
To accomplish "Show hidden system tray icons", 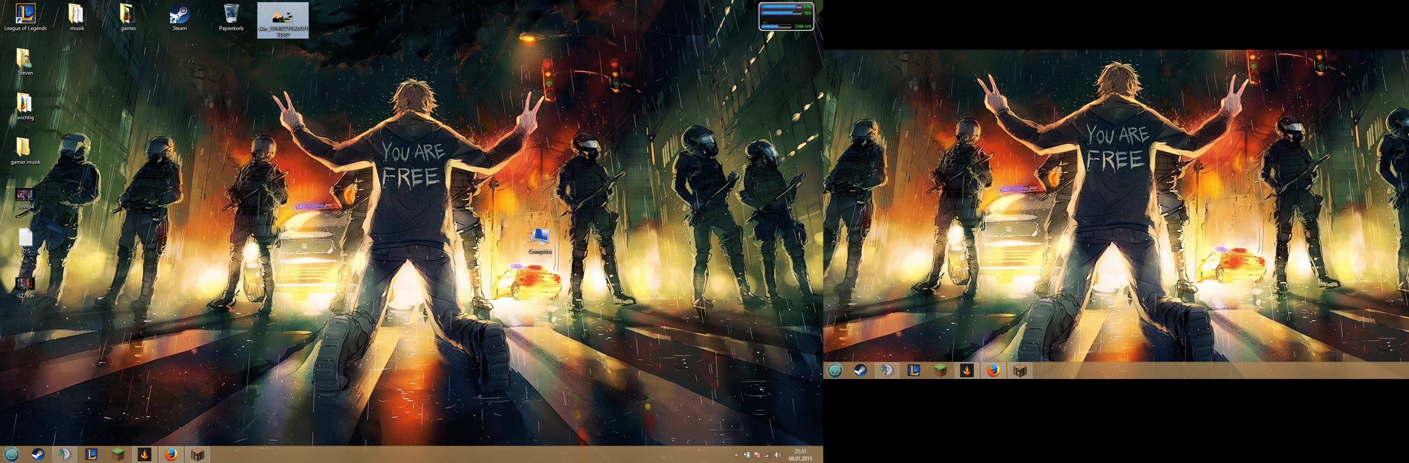I will (x=736, y=455).
